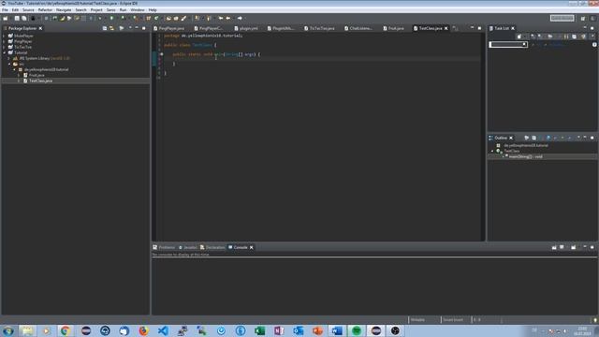Switch to the TicTacToe.java editor tab
The image size is (599, 337).
pyautogui.click(x=319, y=28)
